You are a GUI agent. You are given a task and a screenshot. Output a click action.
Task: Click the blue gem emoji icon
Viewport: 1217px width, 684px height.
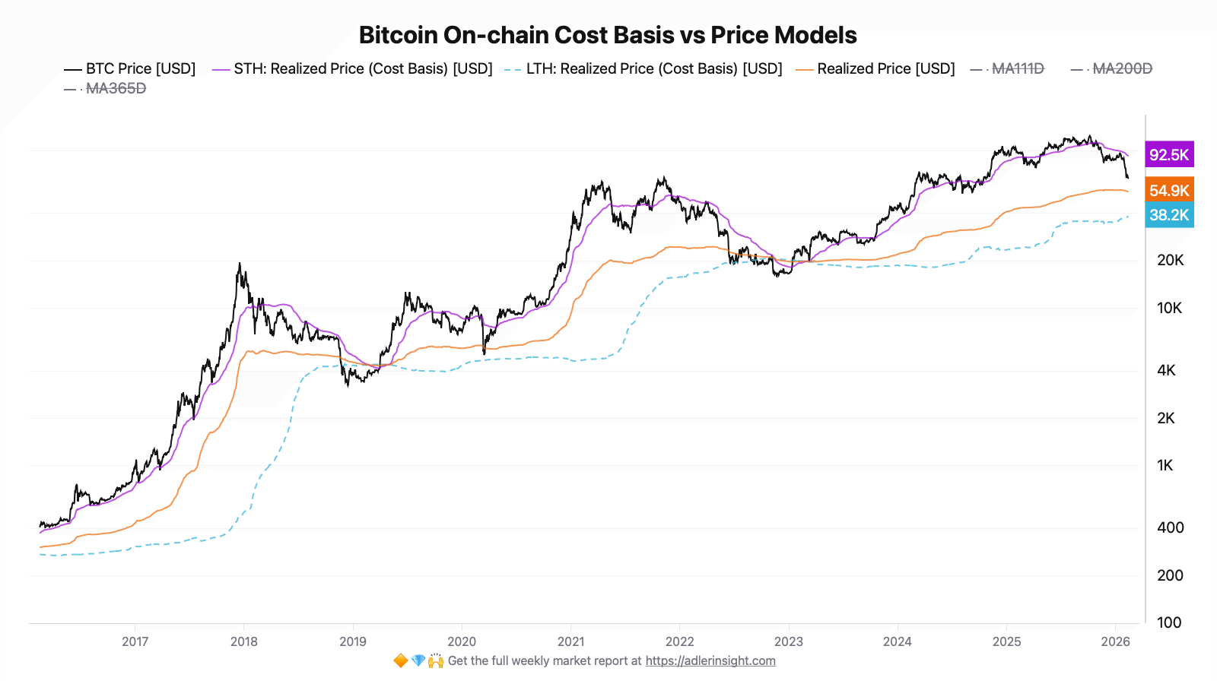click(x=418, y=661)
